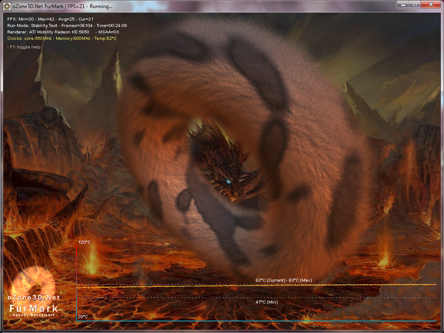The width and height of the screenshot is (444, 333).
Task: Click the 'FPS: Min=20 - Max=42 - Avg=25 - Cur=21' line
Action: 50,19
